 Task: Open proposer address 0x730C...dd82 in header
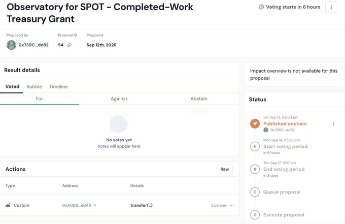pos(33,45)
